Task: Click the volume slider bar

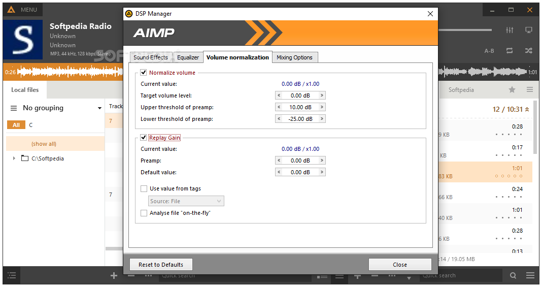Action: tap(465, 30)
